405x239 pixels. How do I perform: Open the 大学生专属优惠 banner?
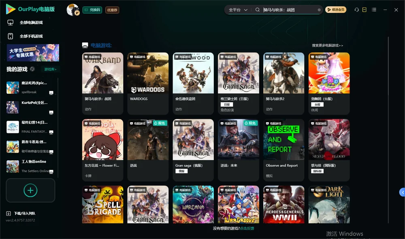[33, 52]
